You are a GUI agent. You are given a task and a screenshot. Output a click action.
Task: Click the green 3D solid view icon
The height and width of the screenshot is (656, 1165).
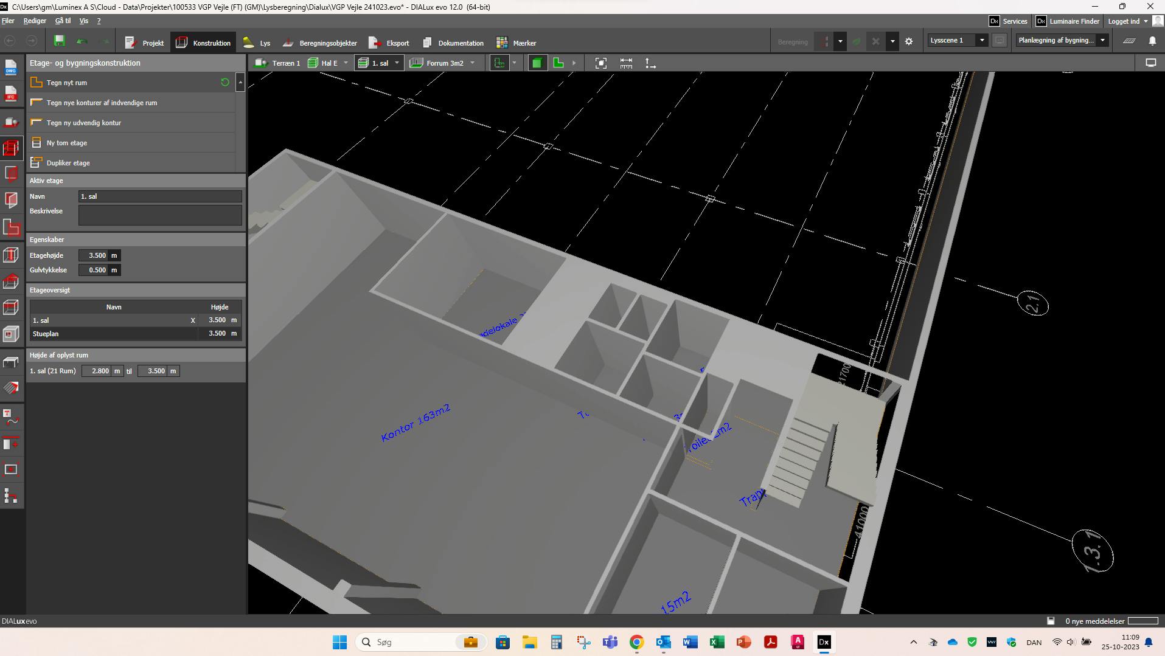(x=537, y=63)
